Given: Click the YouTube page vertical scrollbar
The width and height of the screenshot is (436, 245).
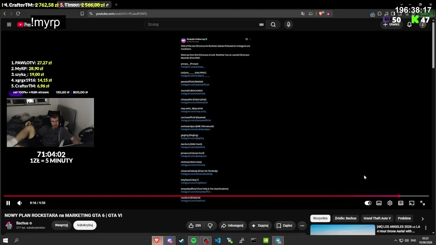Looking at the screenshot, I should [433, 44].
